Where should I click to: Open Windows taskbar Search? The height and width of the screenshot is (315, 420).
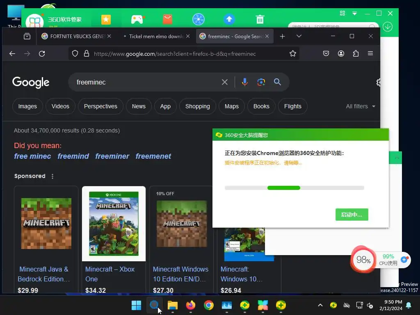[154, 305]
